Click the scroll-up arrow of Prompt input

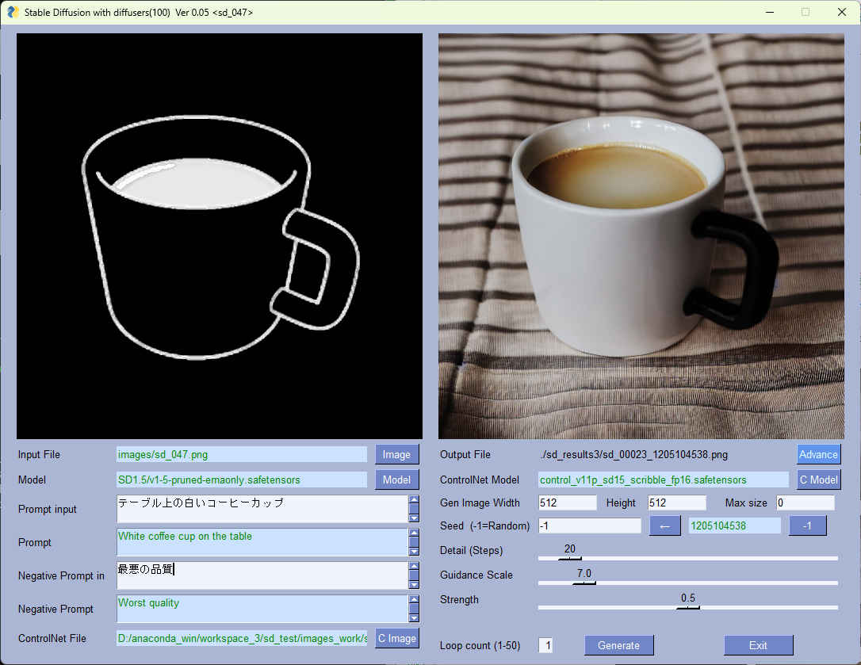[414, 500]
